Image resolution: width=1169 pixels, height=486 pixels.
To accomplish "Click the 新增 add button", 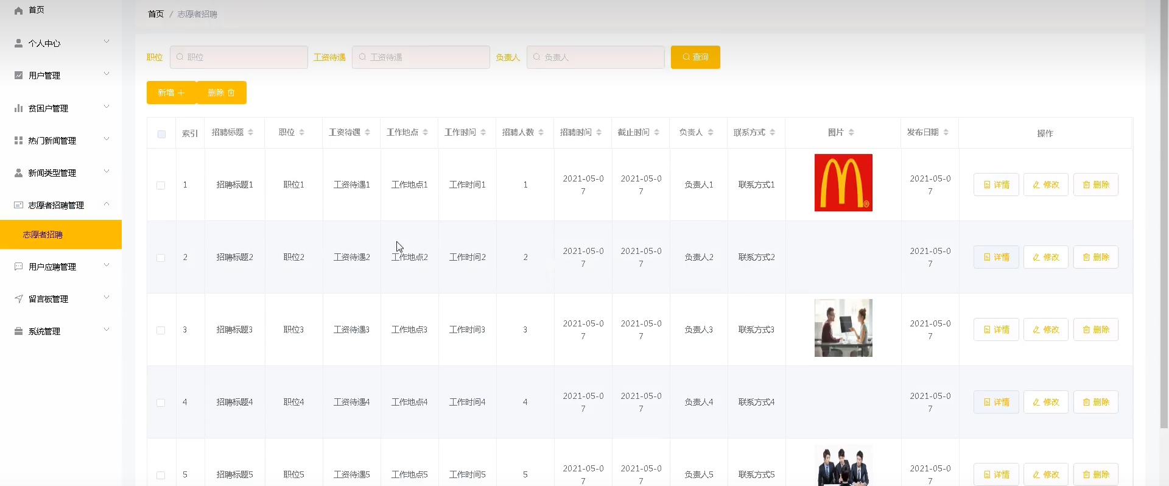I will pos(171,93).
